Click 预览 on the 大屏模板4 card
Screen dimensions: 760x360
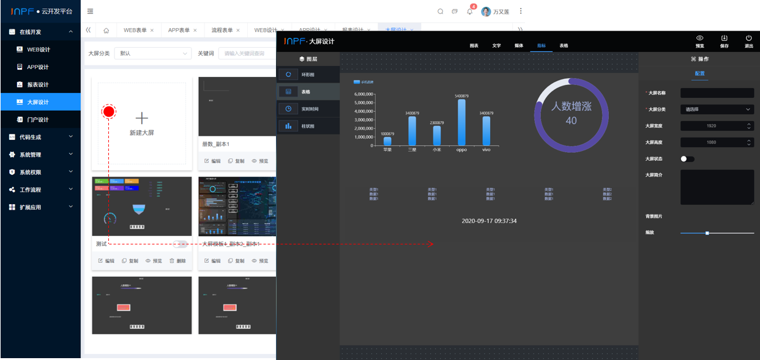click(259, 260)
